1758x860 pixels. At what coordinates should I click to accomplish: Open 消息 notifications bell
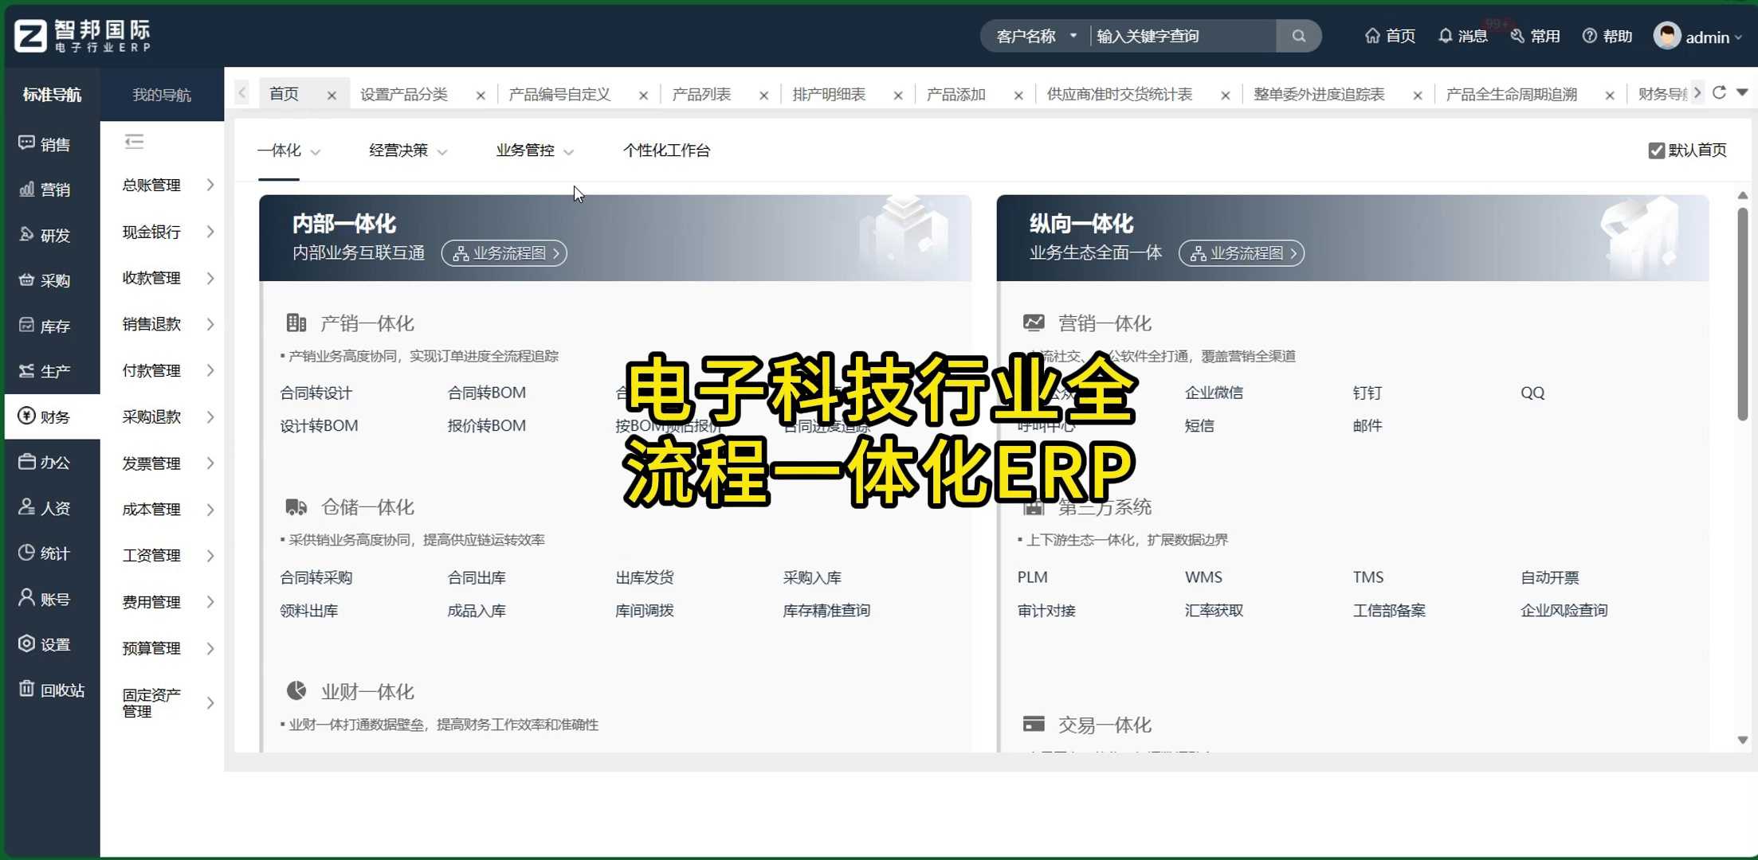coord(1445,36)
